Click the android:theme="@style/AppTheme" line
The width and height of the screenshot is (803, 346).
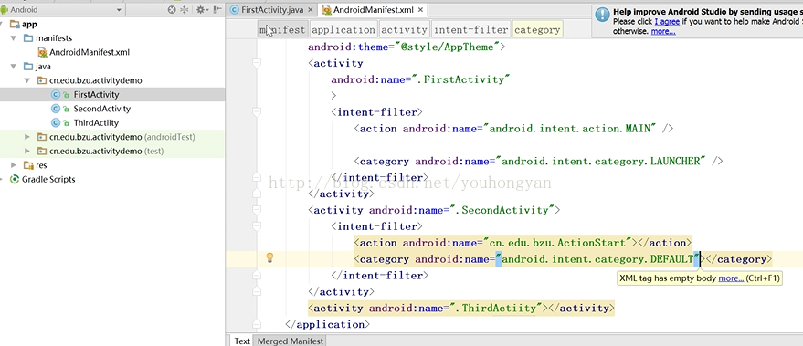(407, 47)
